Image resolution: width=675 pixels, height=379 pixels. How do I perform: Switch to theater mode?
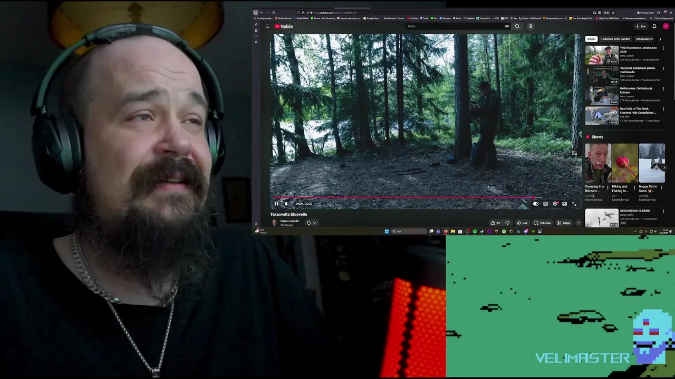click(564, 204)
